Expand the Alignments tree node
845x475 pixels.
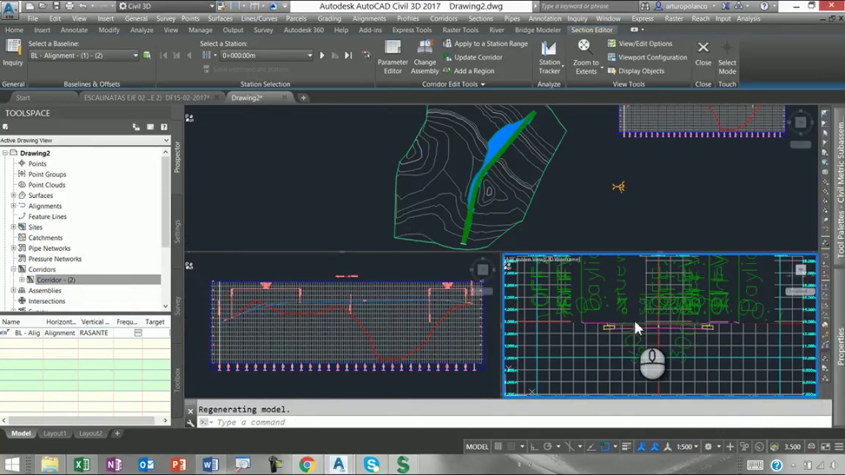coord(13,206)
